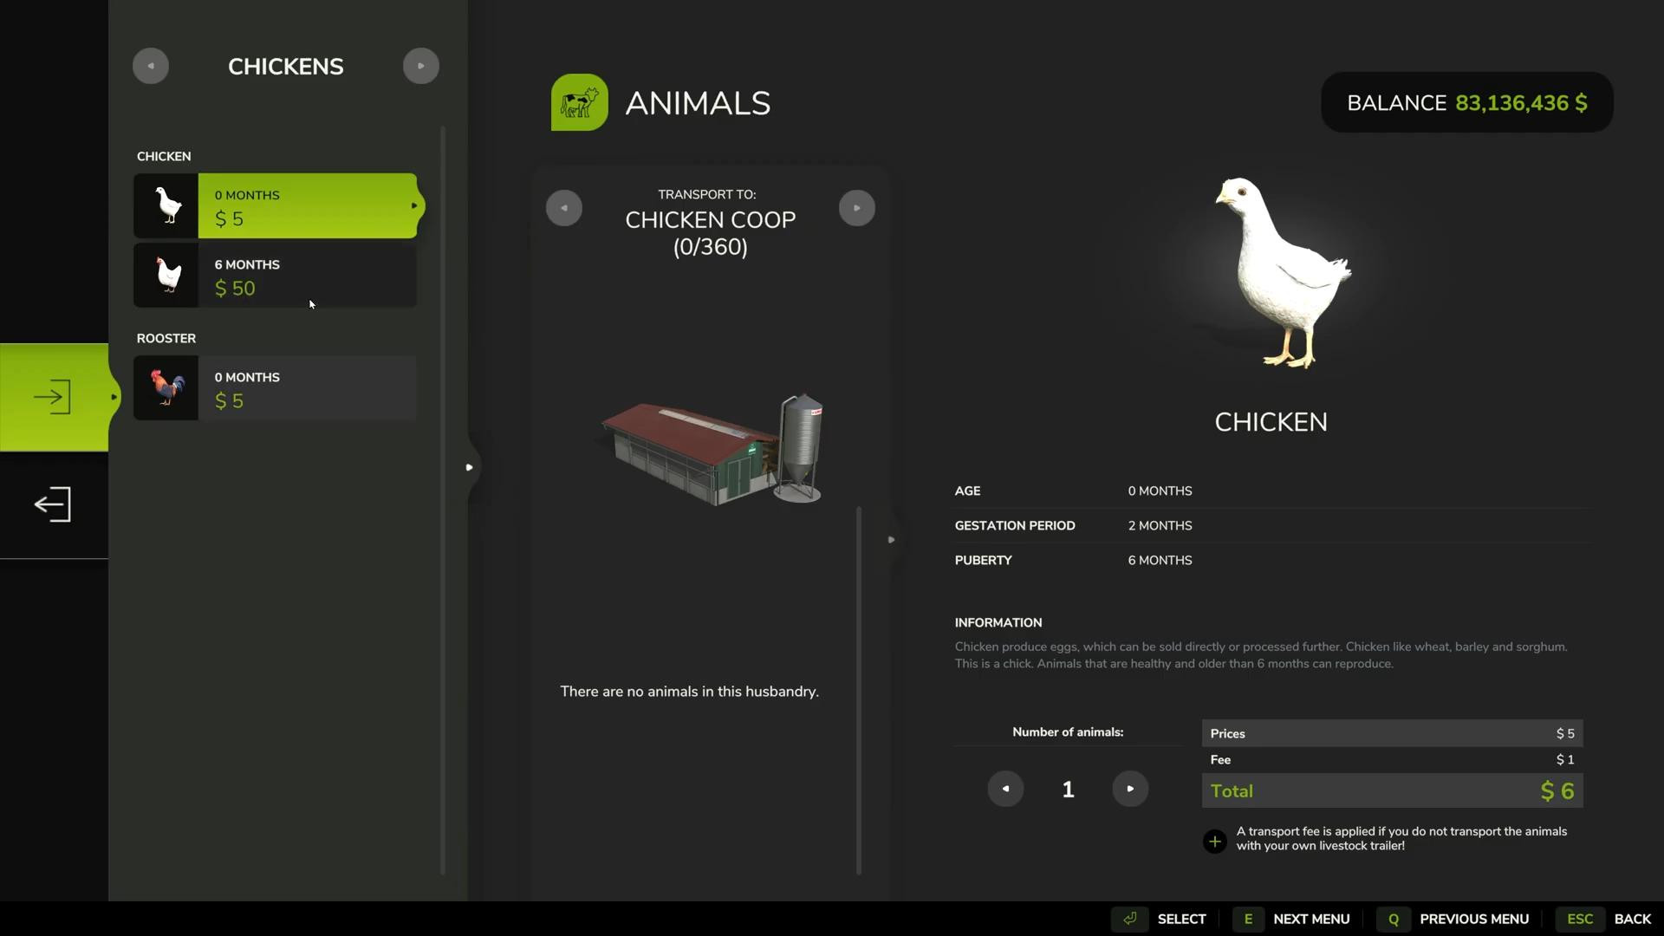The width and height of the screenshot is (1664, 936).
Task: Click the CHICKEN section header in list
Action: [164, 156]
